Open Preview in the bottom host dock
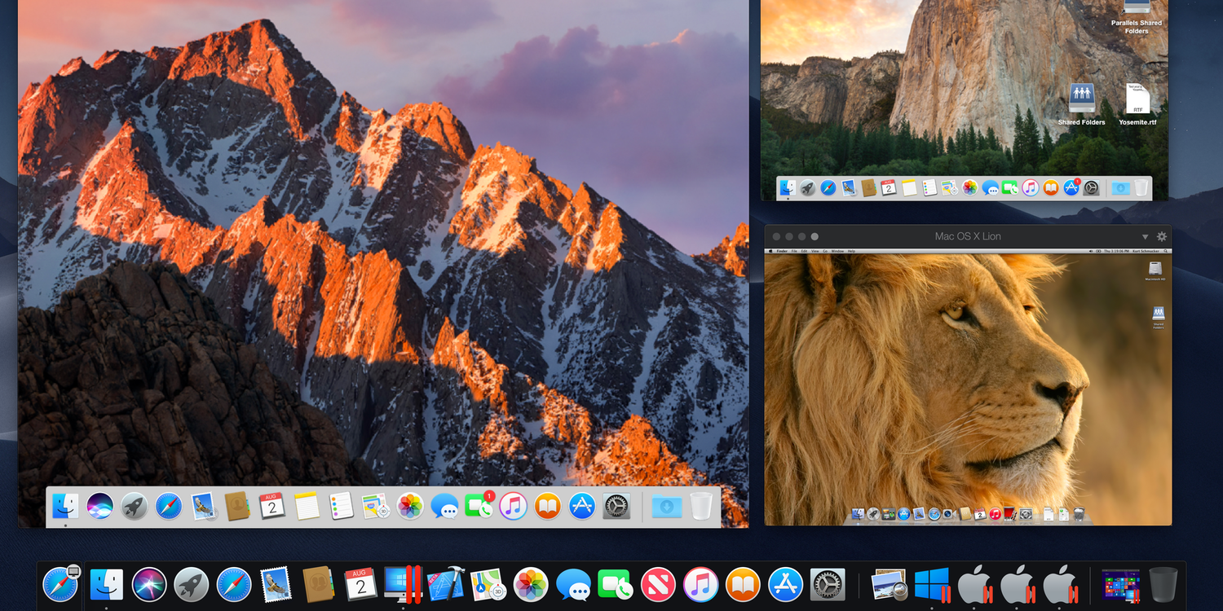1223x611 pixels. tap(889, 584)
